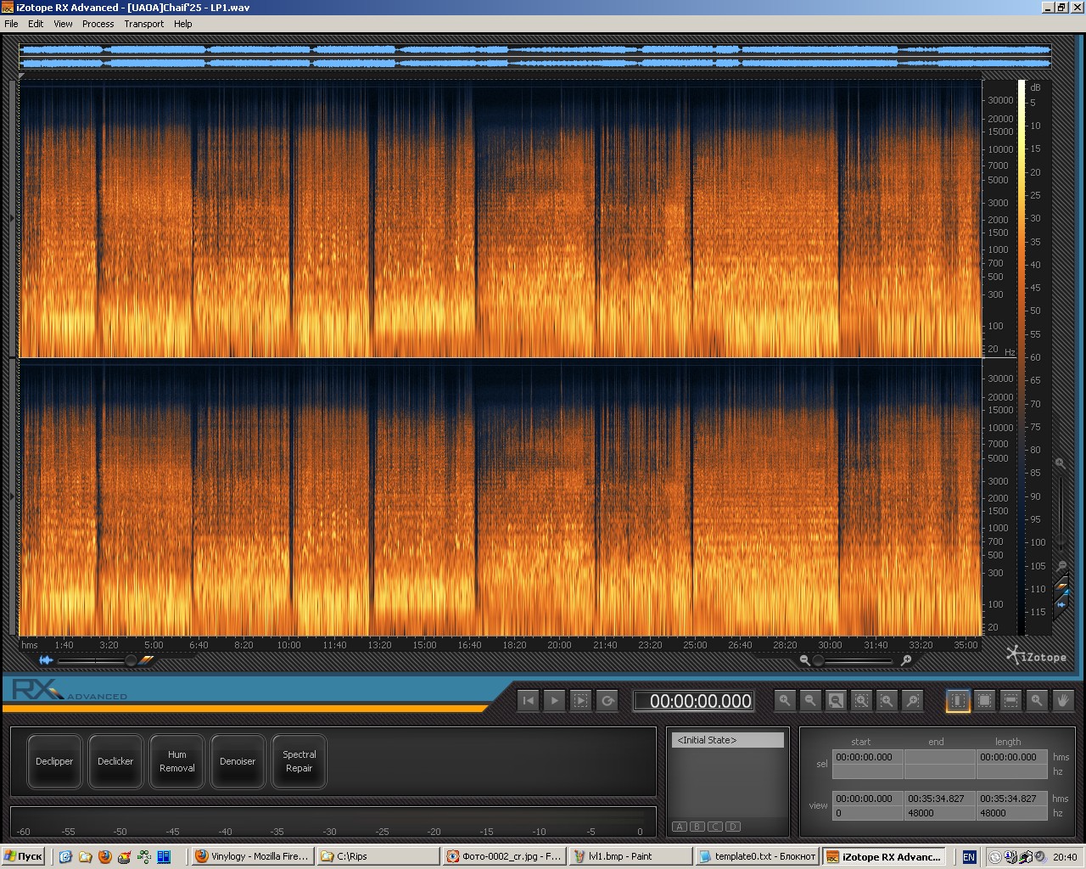The height and width of the screenshot is (869, 1086).
Task: Click the waveform/spectrogram blend slider handle
Action: 131,659
